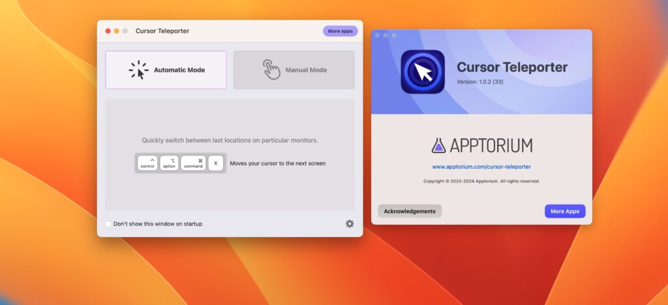The width and height of the screenshot is (668, 305).
Task: Close the About window
Action: coord(377,35)
